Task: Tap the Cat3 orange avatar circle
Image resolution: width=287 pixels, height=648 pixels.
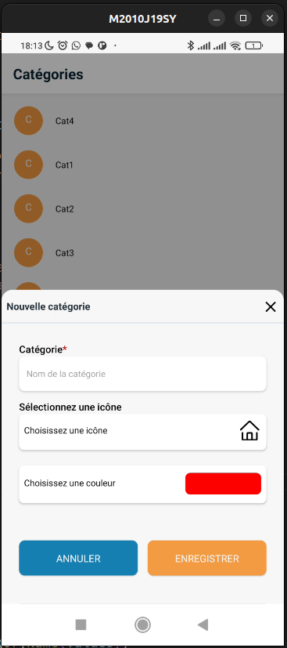Action: click(28, 252)
